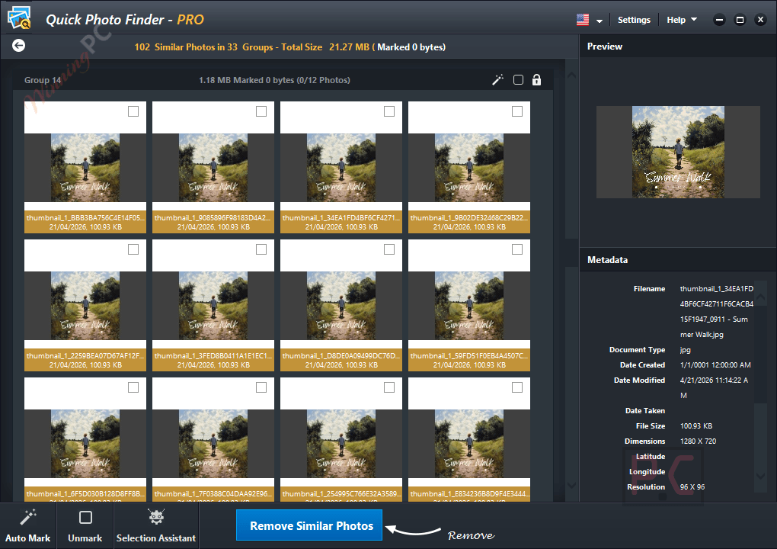Mark photo thumbnail_1_59FD51F0EB4A4507C checkbox
777x549 pixels.
(x=516, y=249)
